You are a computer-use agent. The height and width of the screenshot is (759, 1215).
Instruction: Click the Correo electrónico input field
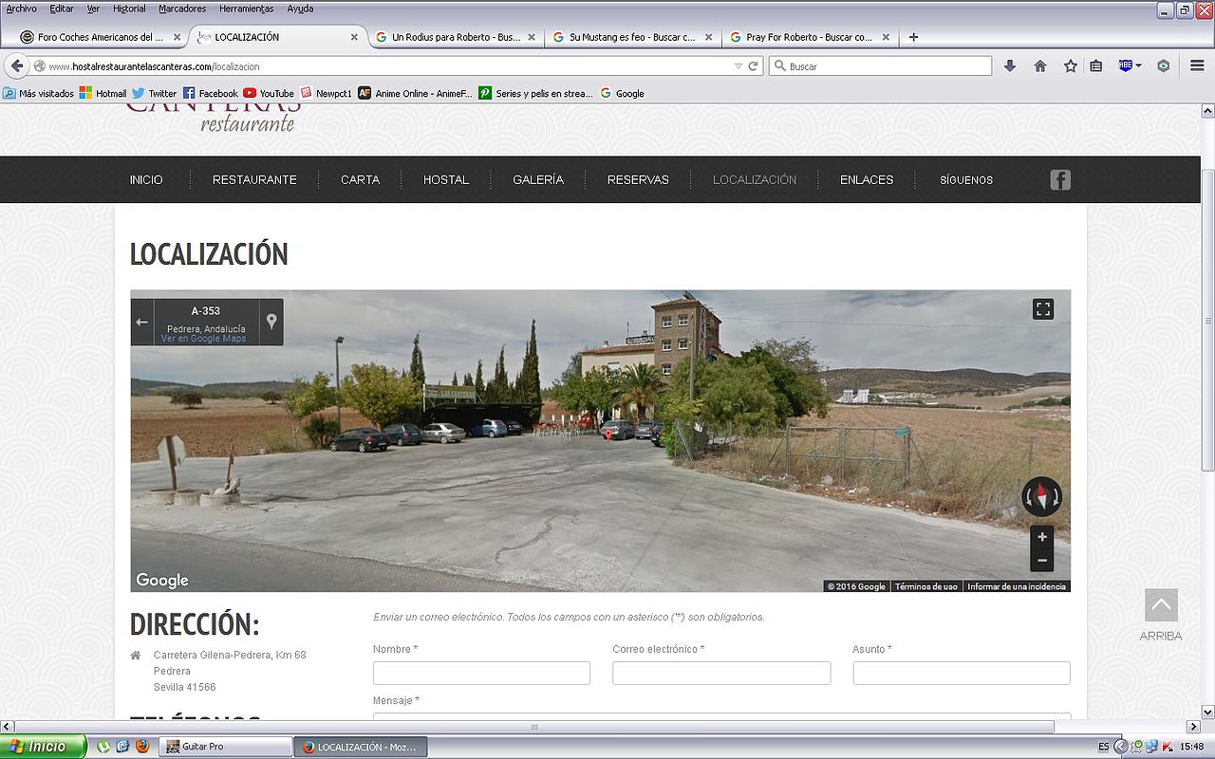click(x=721, y=673)
